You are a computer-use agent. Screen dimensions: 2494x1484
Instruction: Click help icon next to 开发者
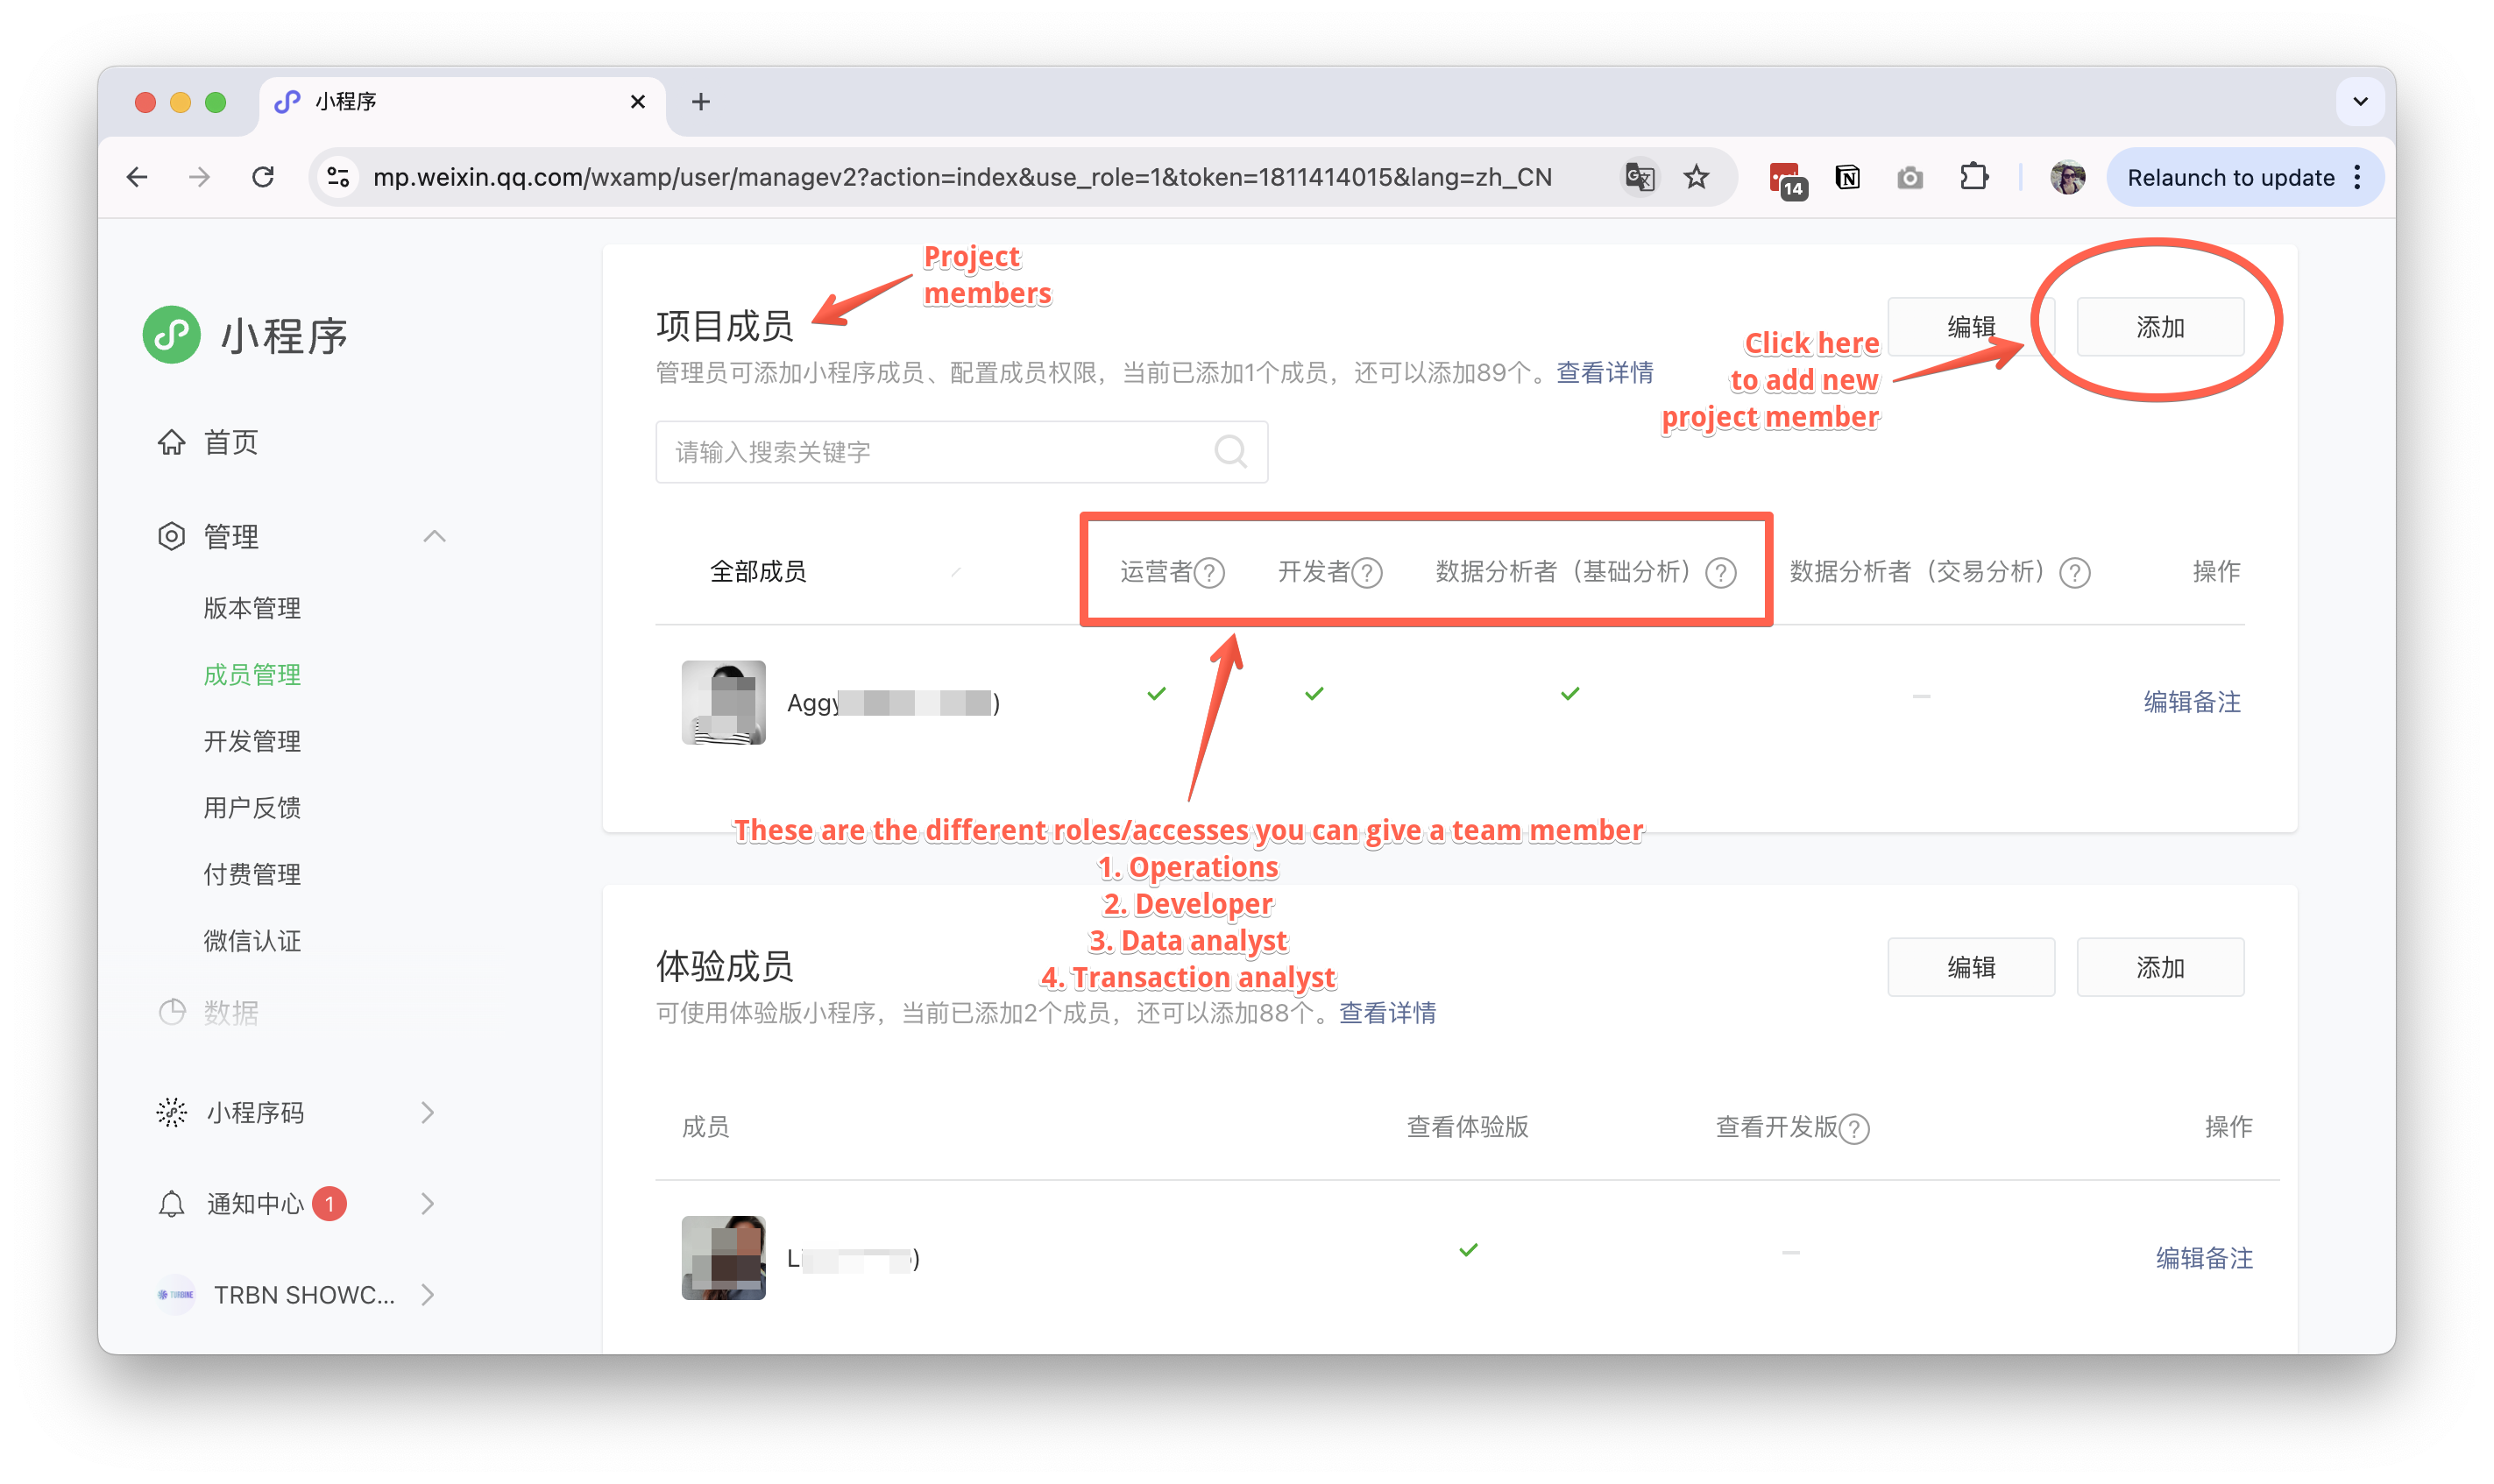coord(1367,573)
